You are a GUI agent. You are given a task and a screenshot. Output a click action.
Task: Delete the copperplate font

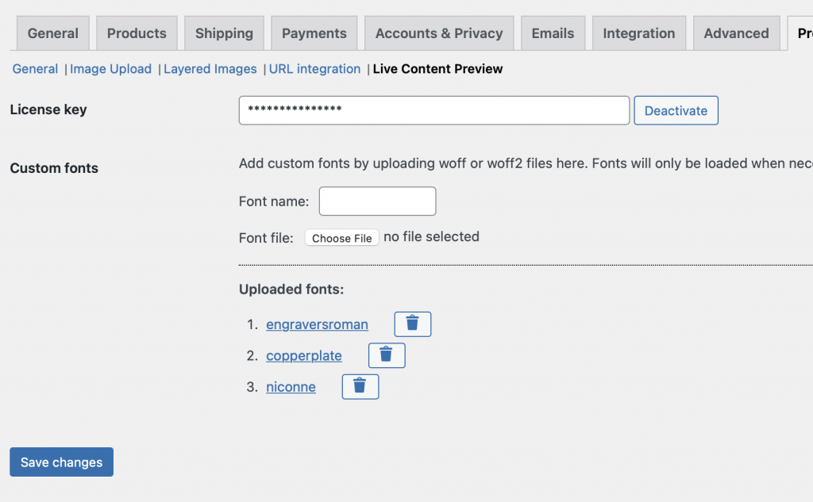click(x=387, y=355)
